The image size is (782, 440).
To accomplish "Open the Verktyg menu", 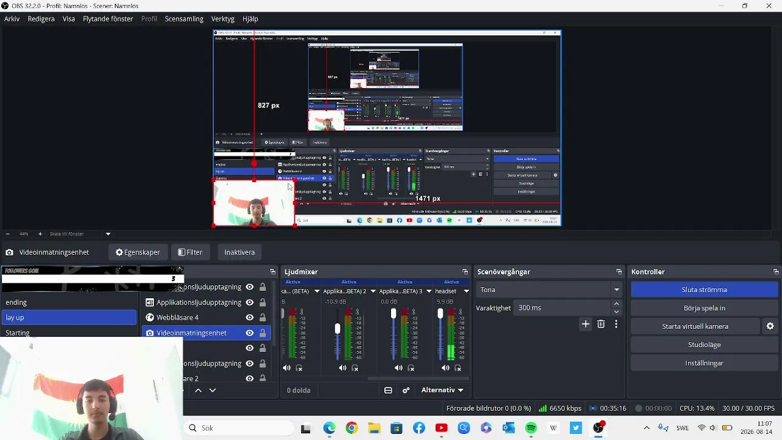I will tap(223, 19).
